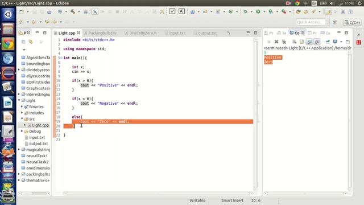
Task: Collapse the Light project node
Action: point(19,100)
